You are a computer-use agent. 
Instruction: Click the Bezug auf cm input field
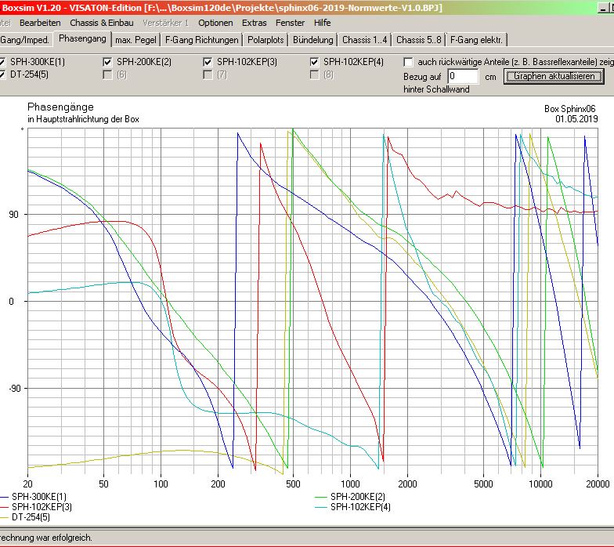click(x=463, y=77)
